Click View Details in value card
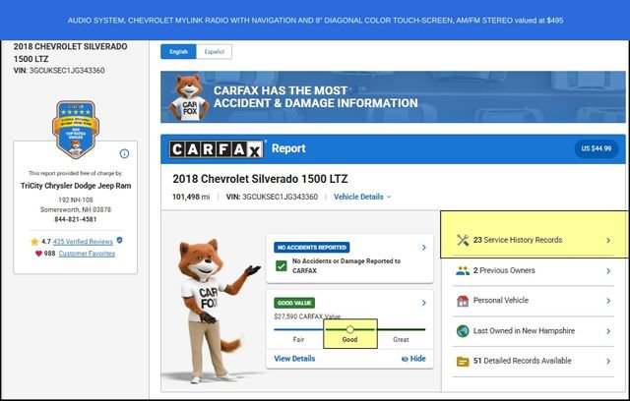Viewport: 630px width, 401px height. tap(294, 359)
